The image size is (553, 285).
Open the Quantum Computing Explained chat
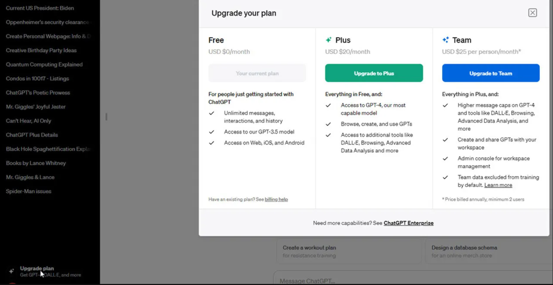pos(44,64)
